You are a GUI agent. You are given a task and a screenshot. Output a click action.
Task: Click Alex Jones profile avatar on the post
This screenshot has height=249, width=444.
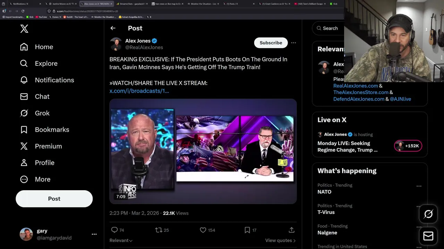click(116, 44)
